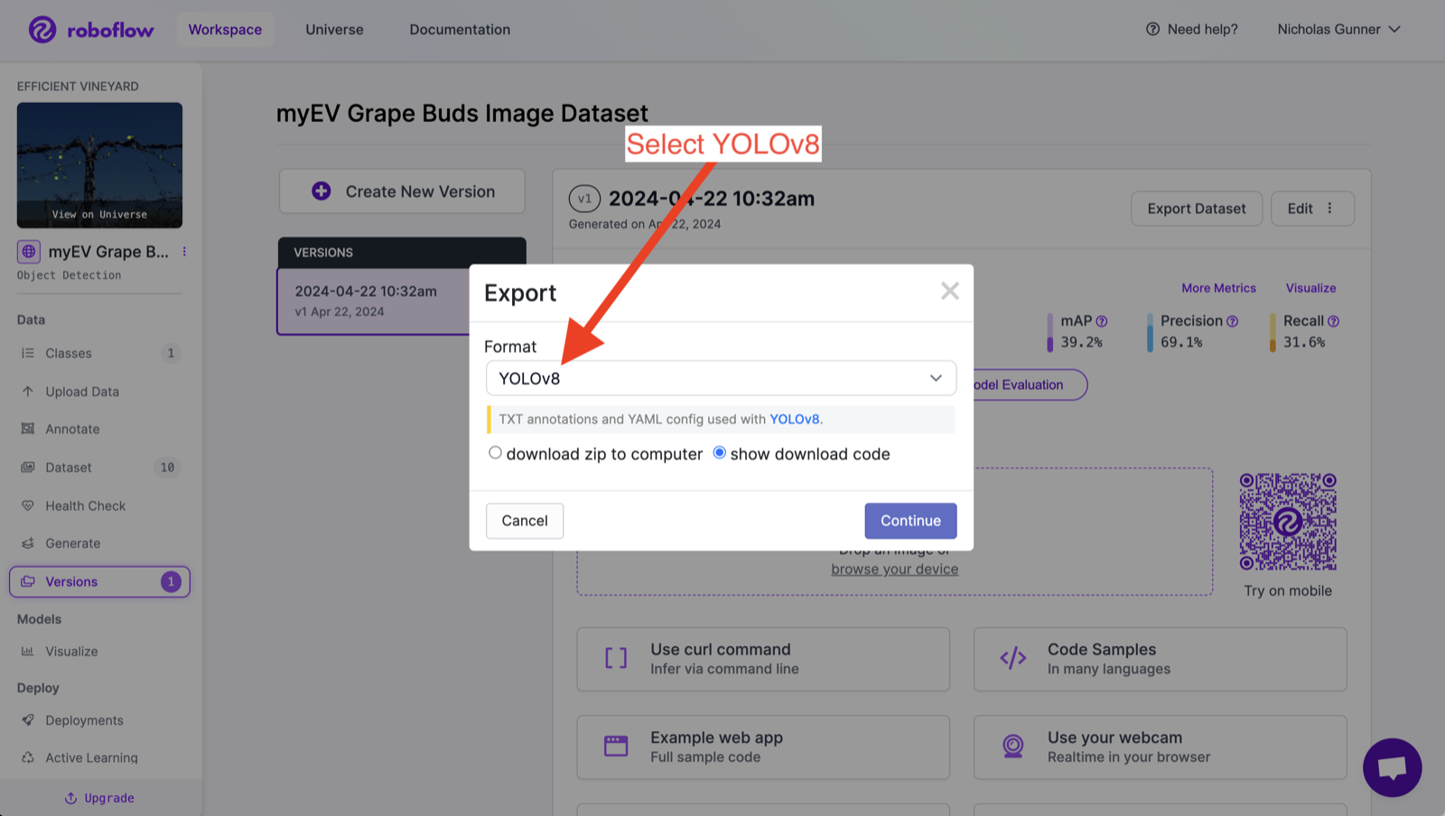Click the Upload Data arrow icon
The image size is (1445, 816).
28,391
